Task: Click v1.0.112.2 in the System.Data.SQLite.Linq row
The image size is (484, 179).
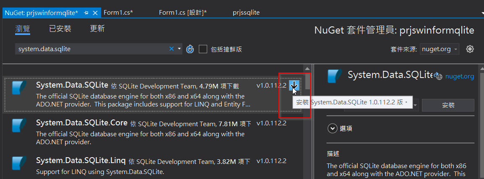Action: (271, 161)
